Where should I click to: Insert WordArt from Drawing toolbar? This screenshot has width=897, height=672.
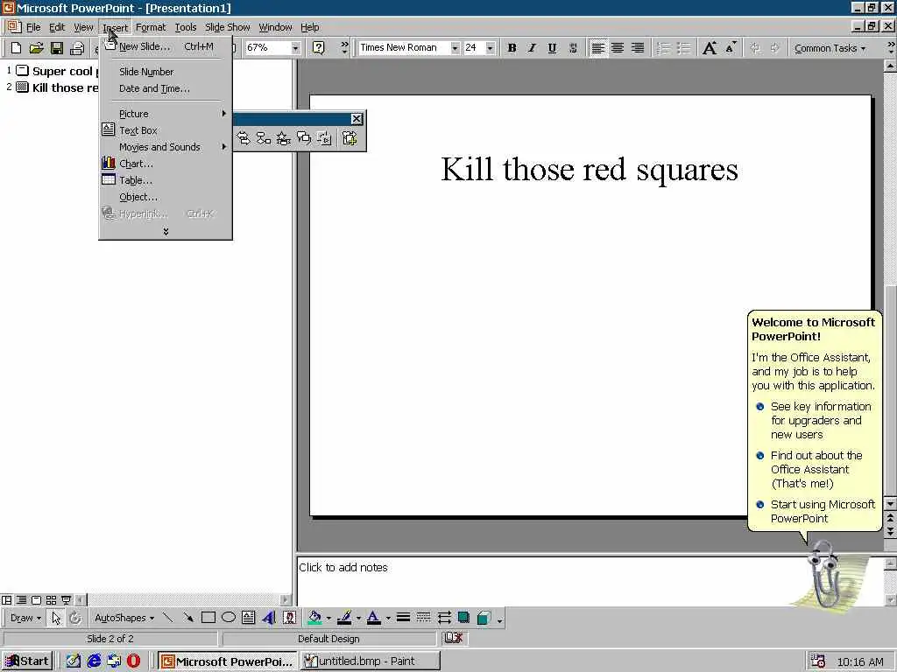tap(269, 618)
